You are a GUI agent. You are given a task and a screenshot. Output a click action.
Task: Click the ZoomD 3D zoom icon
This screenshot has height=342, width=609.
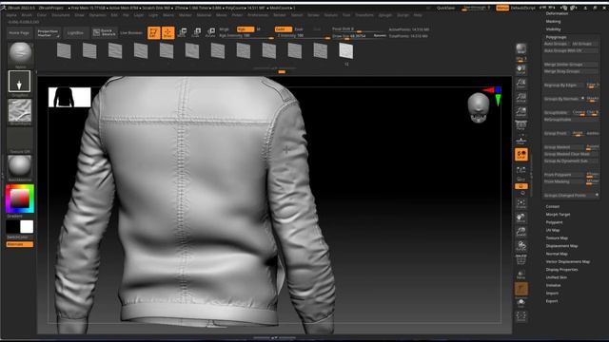(521, 232)
